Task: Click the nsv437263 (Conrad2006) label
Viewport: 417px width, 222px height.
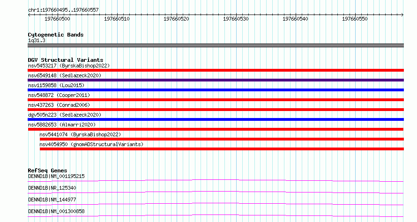Action: click(59, 105)
